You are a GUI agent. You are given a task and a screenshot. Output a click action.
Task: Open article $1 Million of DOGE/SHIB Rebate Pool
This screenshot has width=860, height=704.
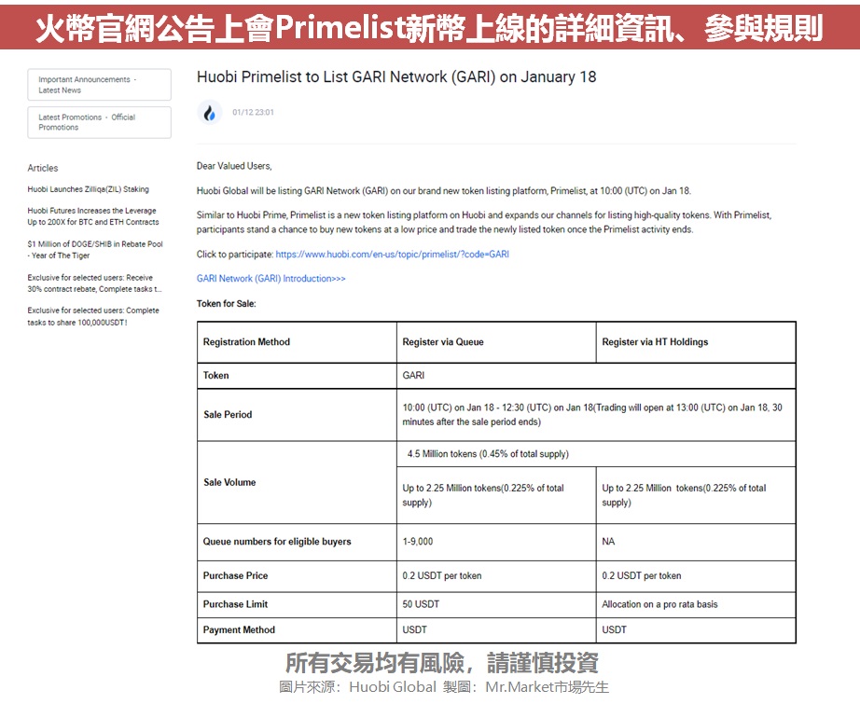(95, 250)
